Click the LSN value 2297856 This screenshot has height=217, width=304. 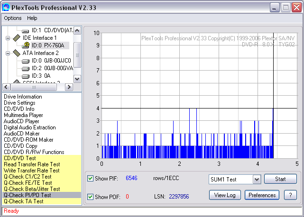(179, 197)
